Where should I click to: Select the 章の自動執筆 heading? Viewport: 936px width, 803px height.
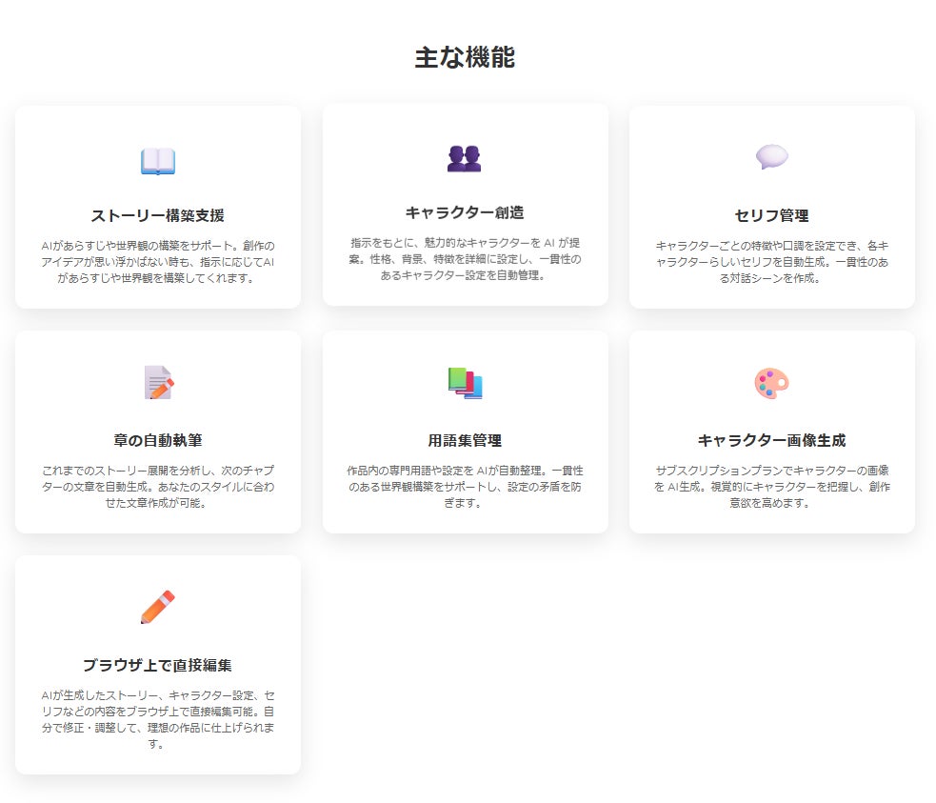pos(158,440)
